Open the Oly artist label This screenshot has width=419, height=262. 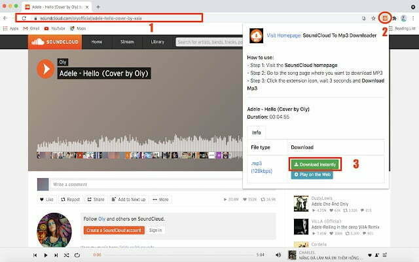point(63,62)
